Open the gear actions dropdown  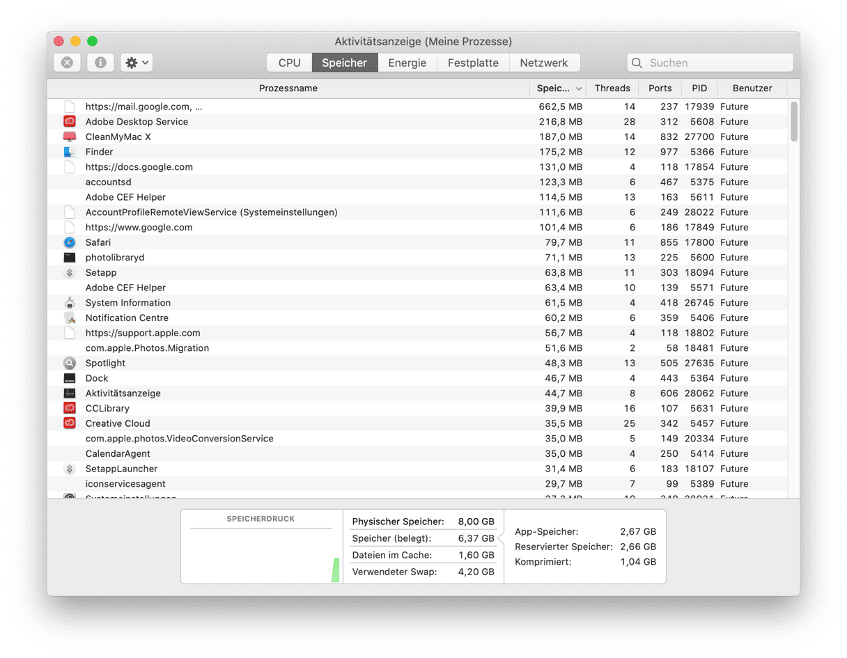pyautogui.click(x=137, y=63)
